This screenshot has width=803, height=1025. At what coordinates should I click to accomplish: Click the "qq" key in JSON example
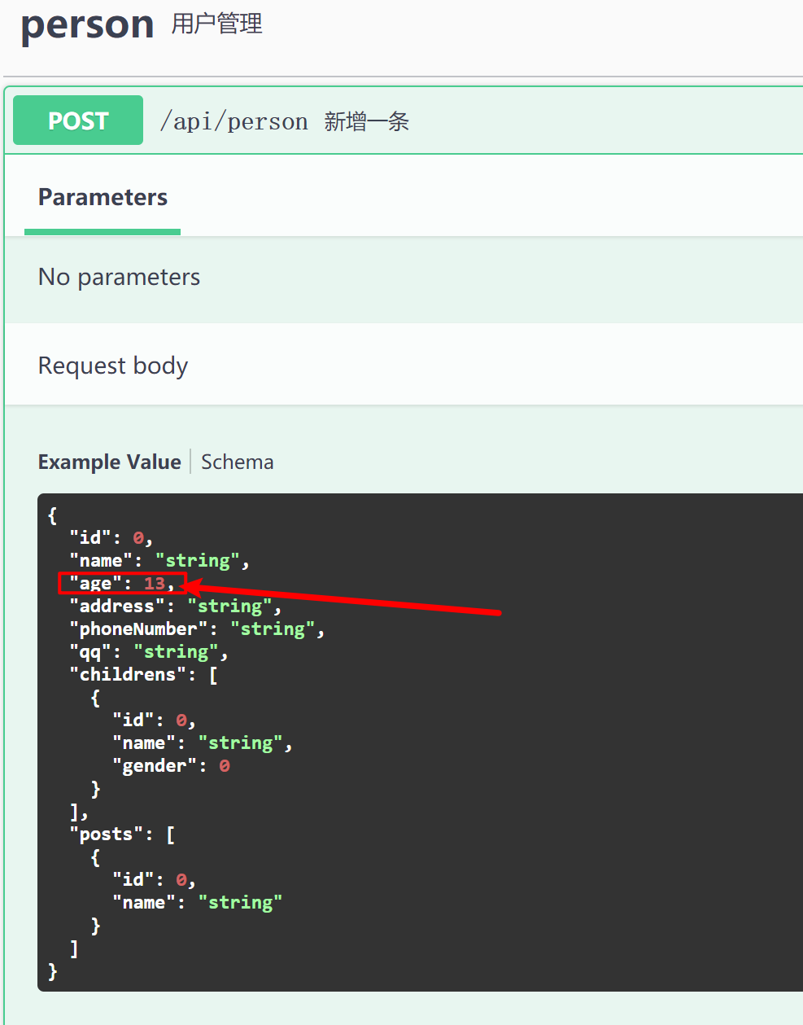(90, 652)
